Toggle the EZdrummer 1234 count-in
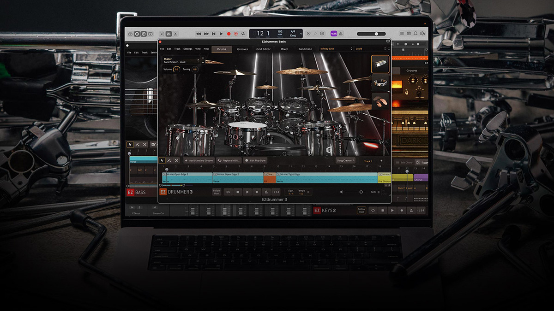The width and height of the screenshot is (554, 311). click(x=276, y=192)
